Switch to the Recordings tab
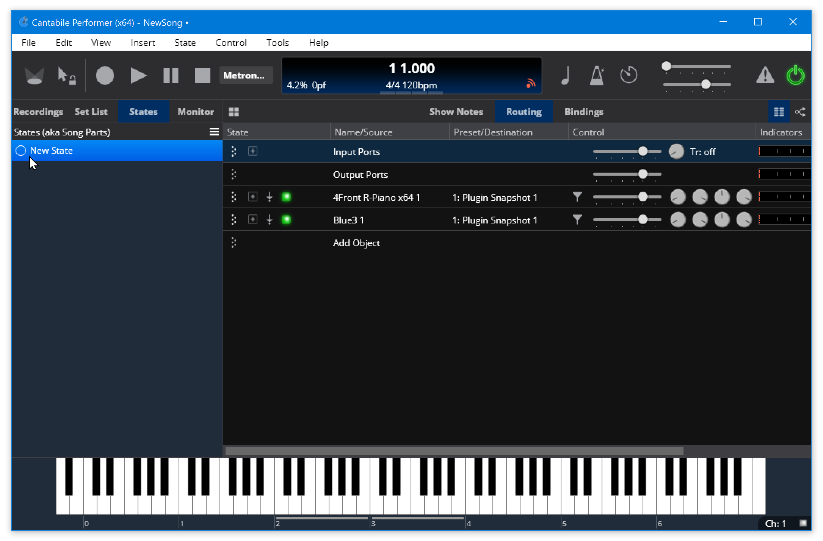Screen dimensions: 823x541 tap(38, 112)
